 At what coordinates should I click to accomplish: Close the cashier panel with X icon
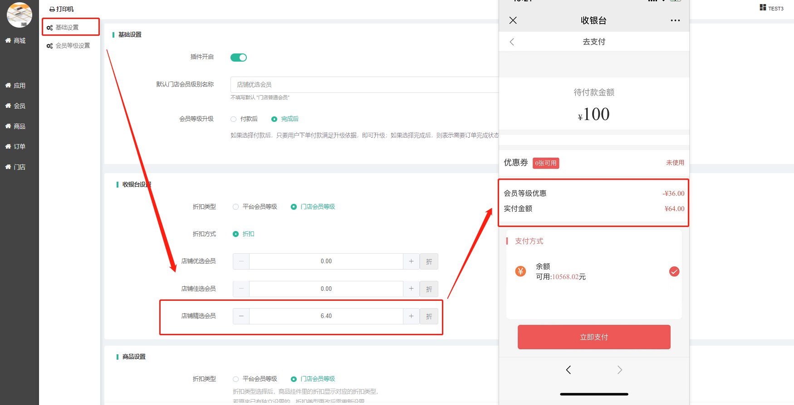coord(513,20)
